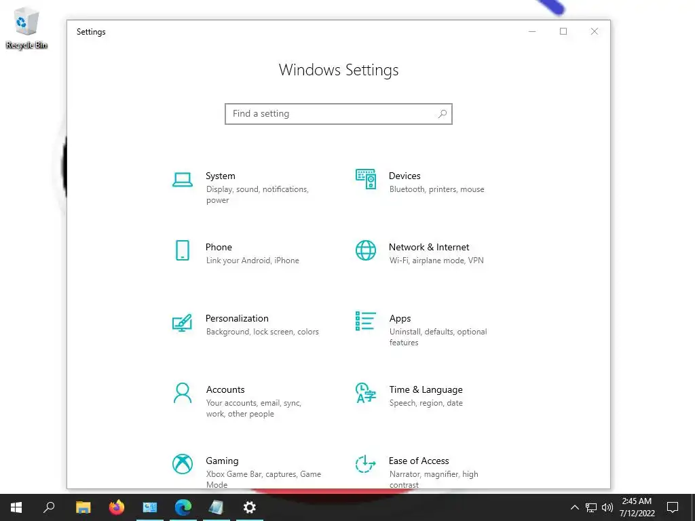Viewport: 695px width, 521px height.
Task: Open the Time & Language heading
Action: pyautogui.click(x=426, y=390)
